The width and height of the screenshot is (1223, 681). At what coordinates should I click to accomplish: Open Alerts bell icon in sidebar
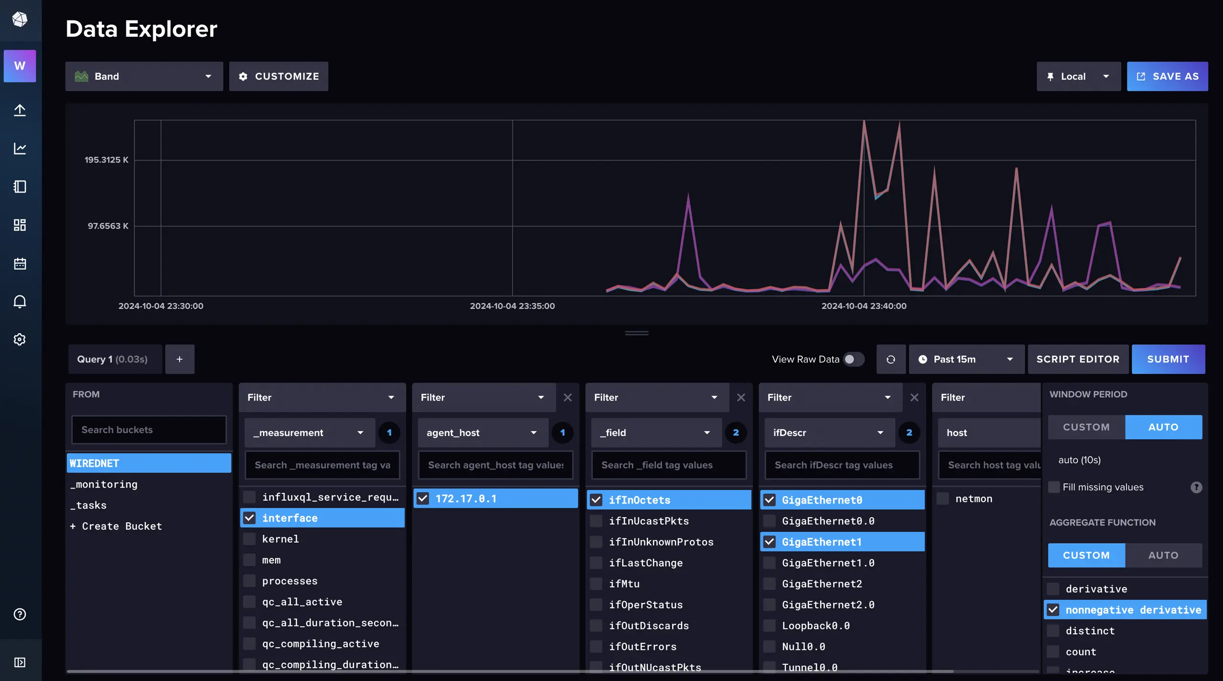pos(20,302)
